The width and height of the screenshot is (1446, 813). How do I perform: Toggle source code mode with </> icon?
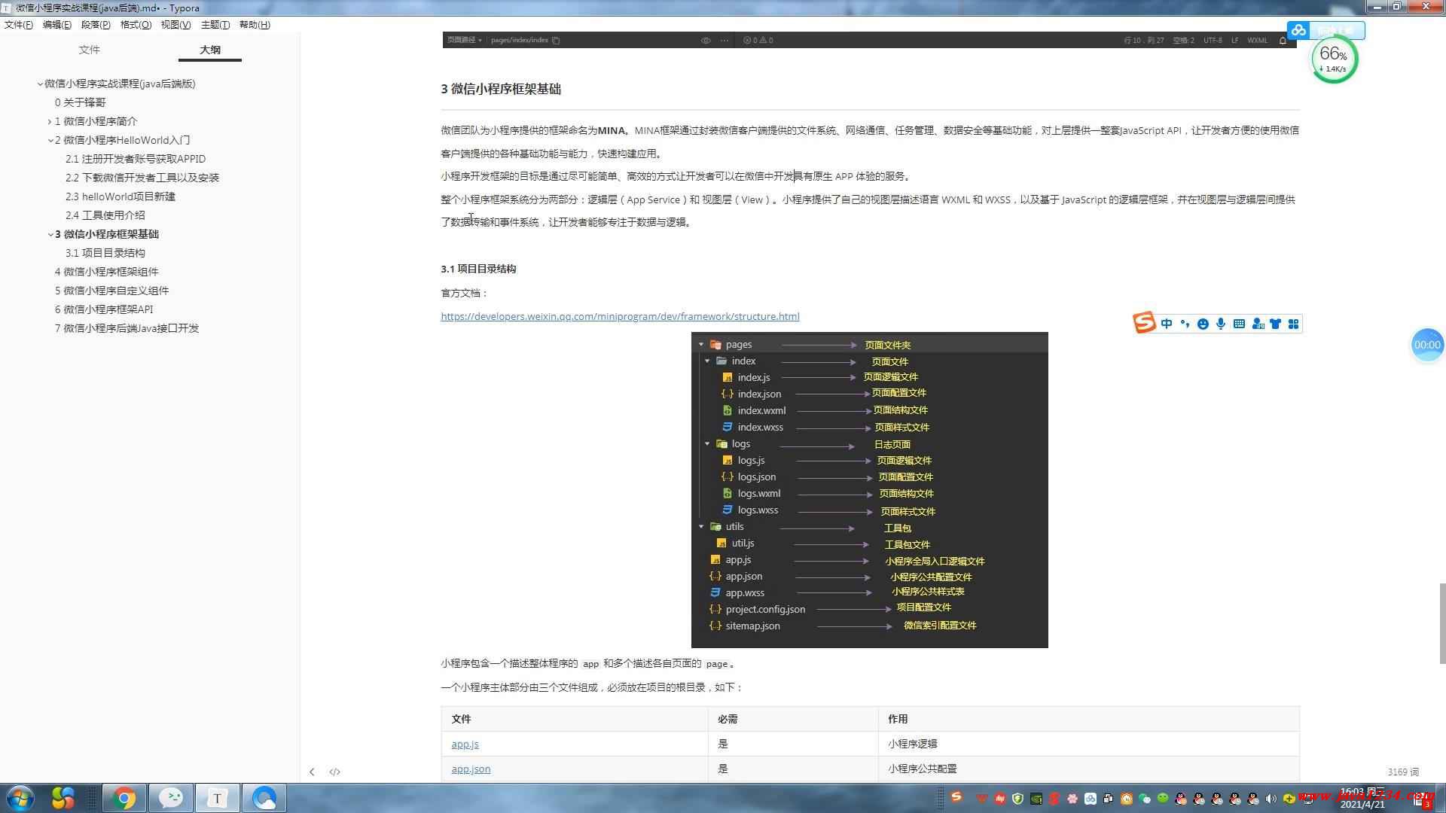point(335,772)
